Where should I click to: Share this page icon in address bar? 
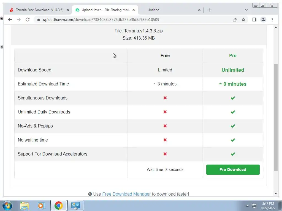[235, 20]
